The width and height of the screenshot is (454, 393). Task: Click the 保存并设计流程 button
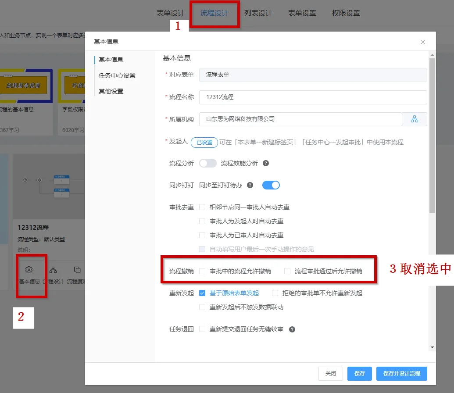[401, 374]
